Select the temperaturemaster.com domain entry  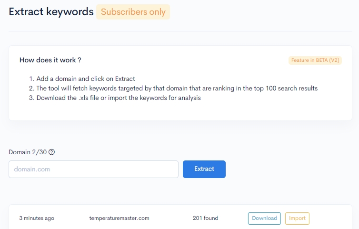click(x=119, y=218)
